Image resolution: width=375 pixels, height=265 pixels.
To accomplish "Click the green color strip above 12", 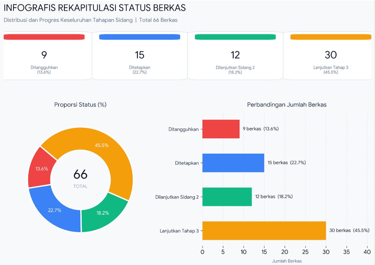I will pos(235,37).
